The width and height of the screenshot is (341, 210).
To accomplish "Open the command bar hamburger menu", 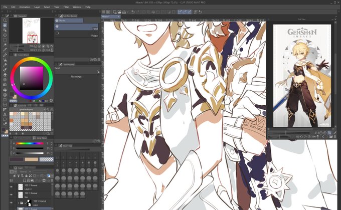I will 104,12.
